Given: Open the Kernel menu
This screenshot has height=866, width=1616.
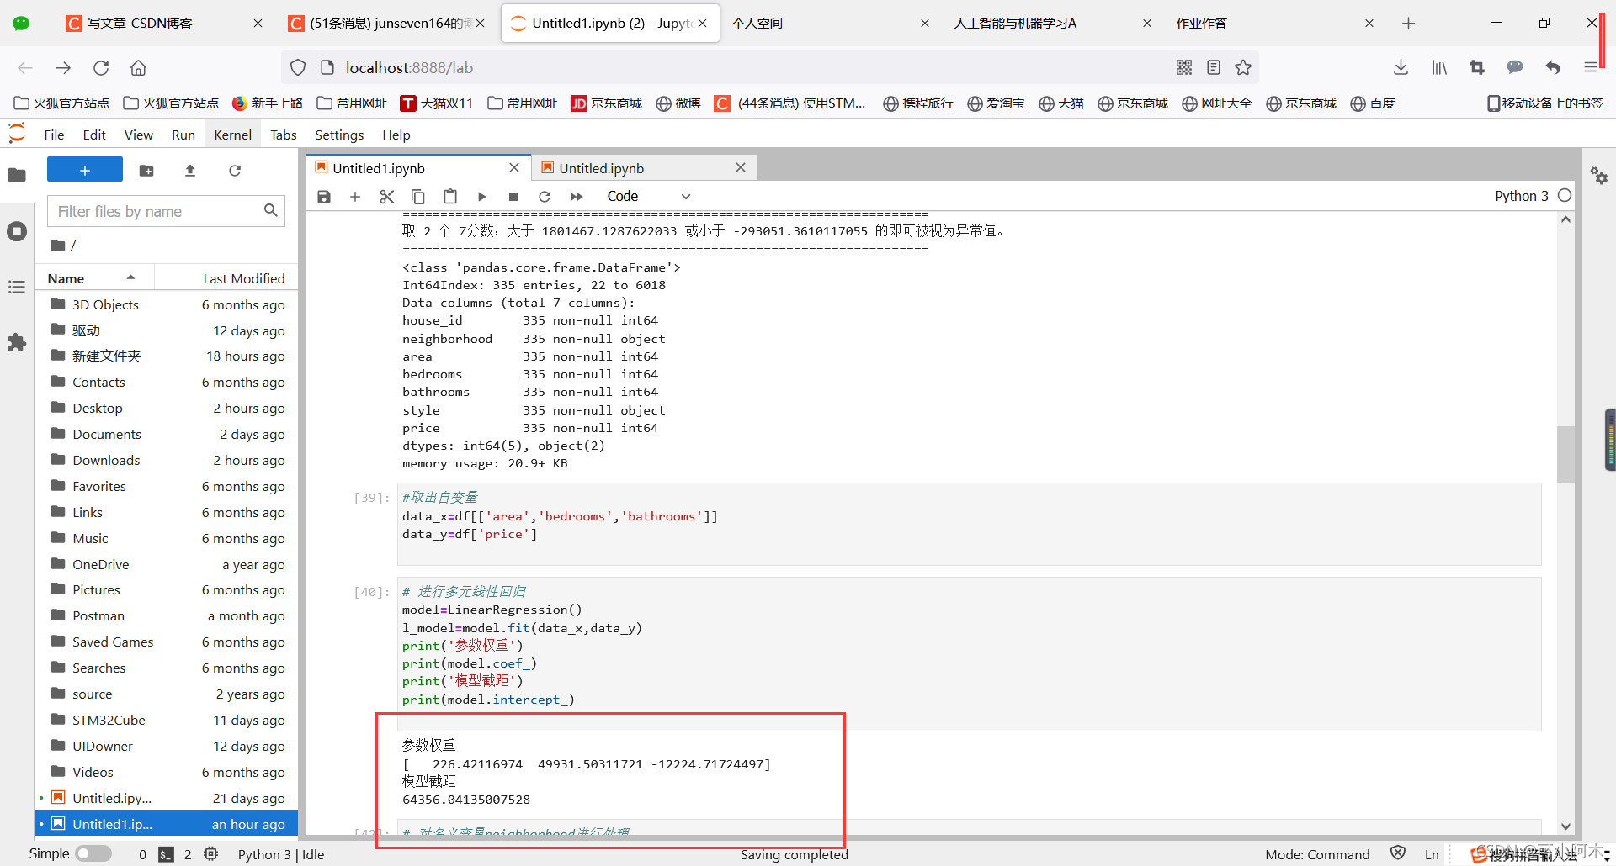Looking at the screenshot, I should pyautogui.click(x=233, y=135).
